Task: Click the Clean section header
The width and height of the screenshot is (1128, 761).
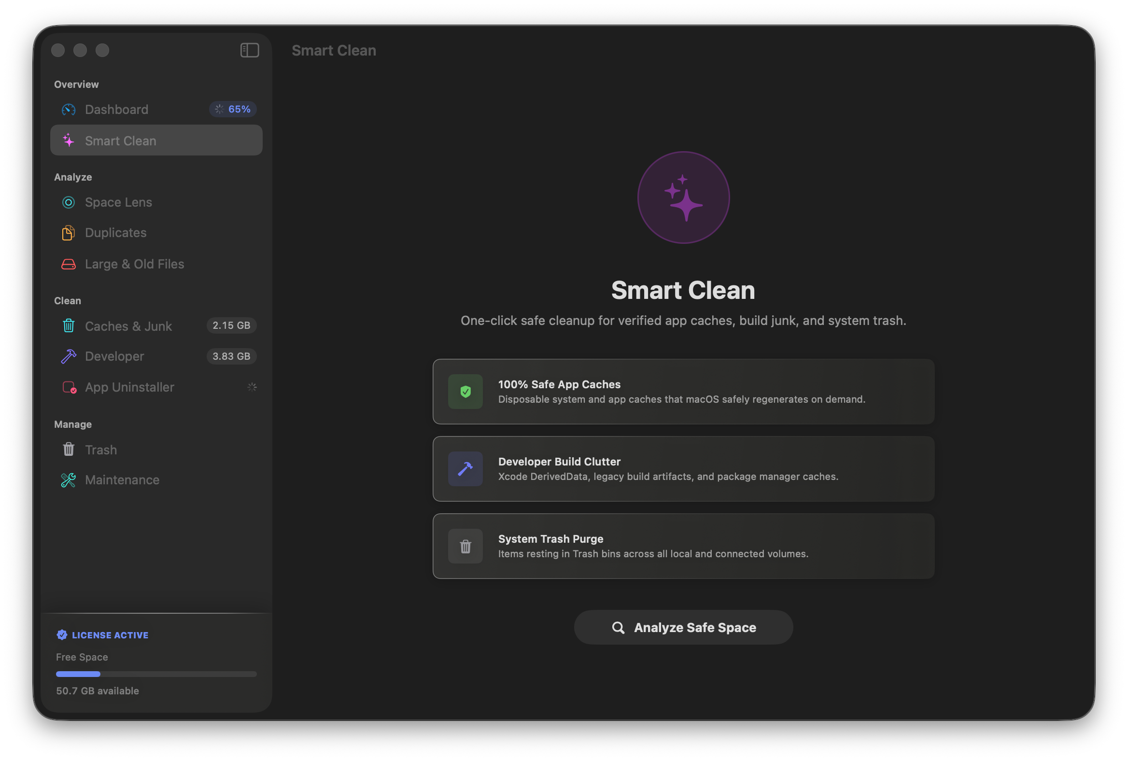Action: point(68,301)
